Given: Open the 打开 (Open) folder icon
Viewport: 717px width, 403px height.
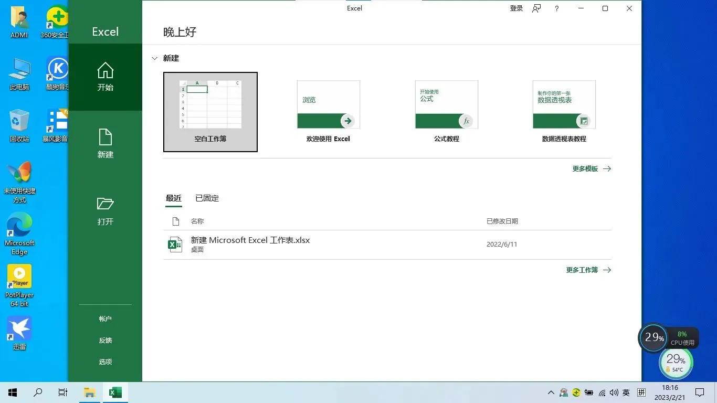Looking at the screenshot, I should click(105, 211).
